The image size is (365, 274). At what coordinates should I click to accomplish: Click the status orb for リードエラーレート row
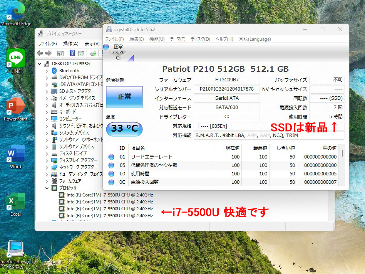click(x=111, y=157)
